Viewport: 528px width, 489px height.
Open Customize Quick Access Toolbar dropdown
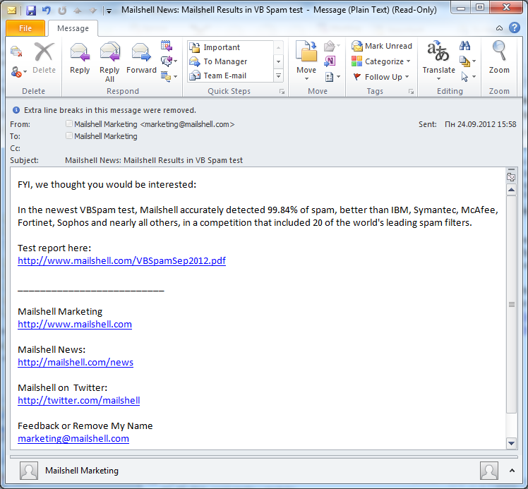pos(109,11)
